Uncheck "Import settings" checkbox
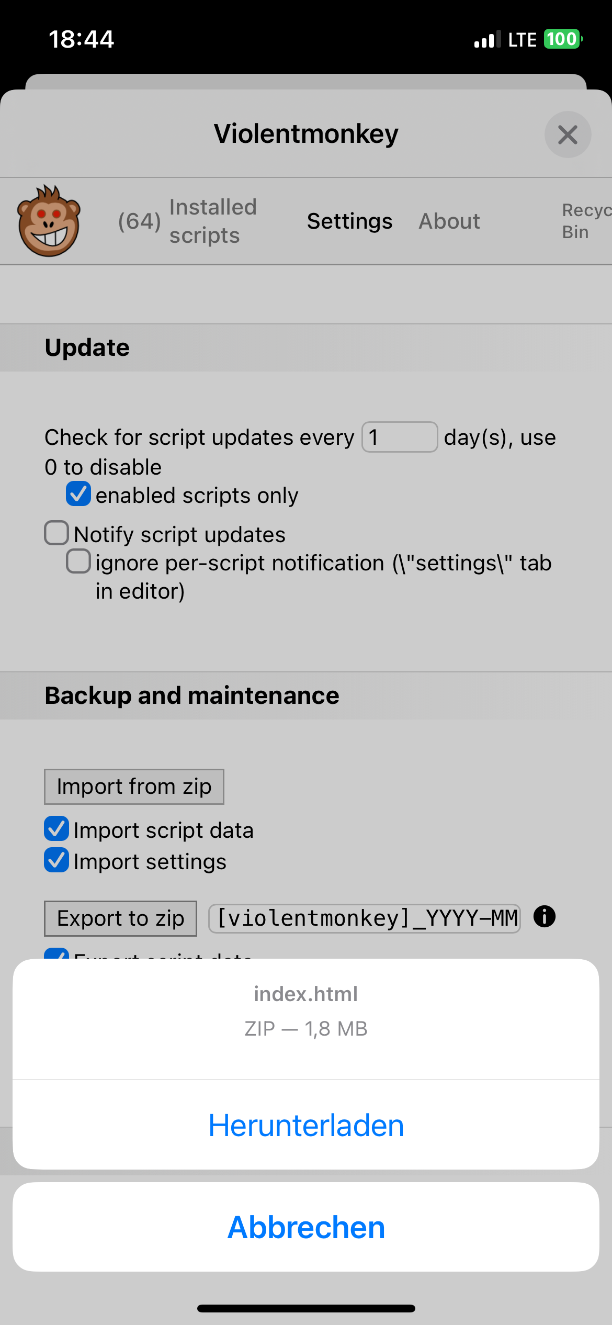Viewport: 612px width, 1325px height. click(x=56, y=860)
